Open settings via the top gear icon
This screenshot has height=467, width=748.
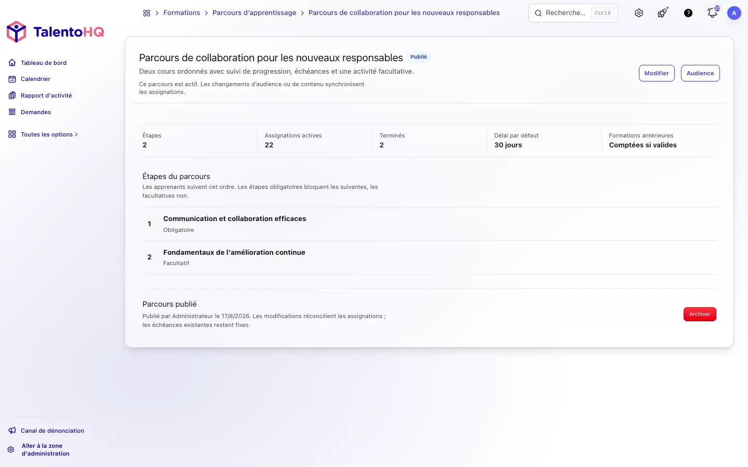(x=639, y=13)
